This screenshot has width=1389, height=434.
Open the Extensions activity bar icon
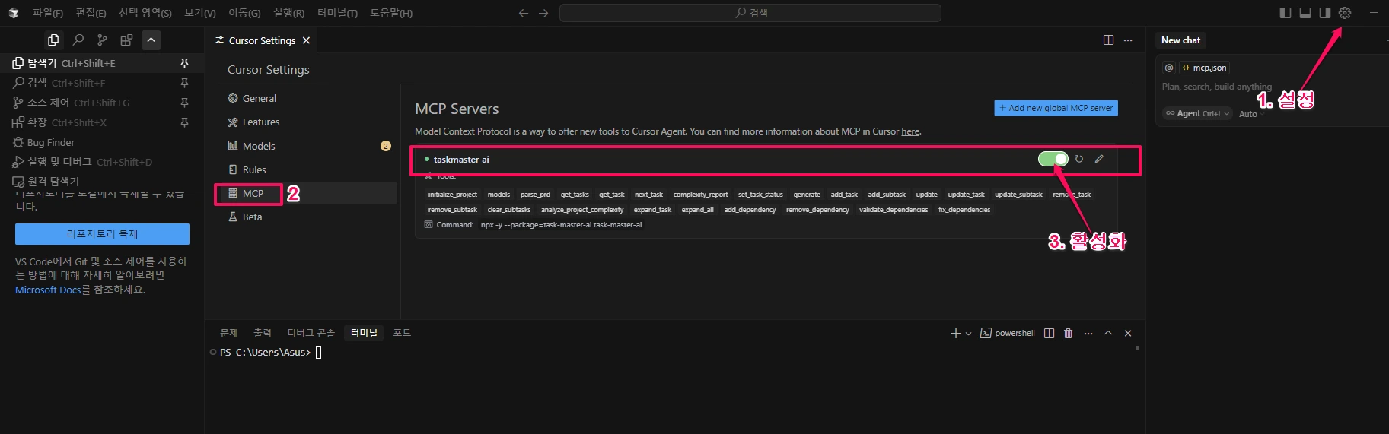pyautogui.click(x=126, y=40)
